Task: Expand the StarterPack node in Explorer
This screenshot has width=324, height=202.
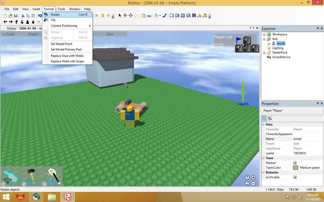Action: coord(264,53)
